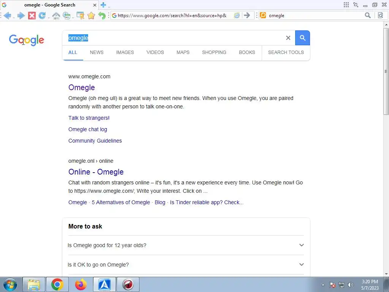389x292 pixels.
Task: Open the 'Omegle chat log' sitelink
Action: 88,129
